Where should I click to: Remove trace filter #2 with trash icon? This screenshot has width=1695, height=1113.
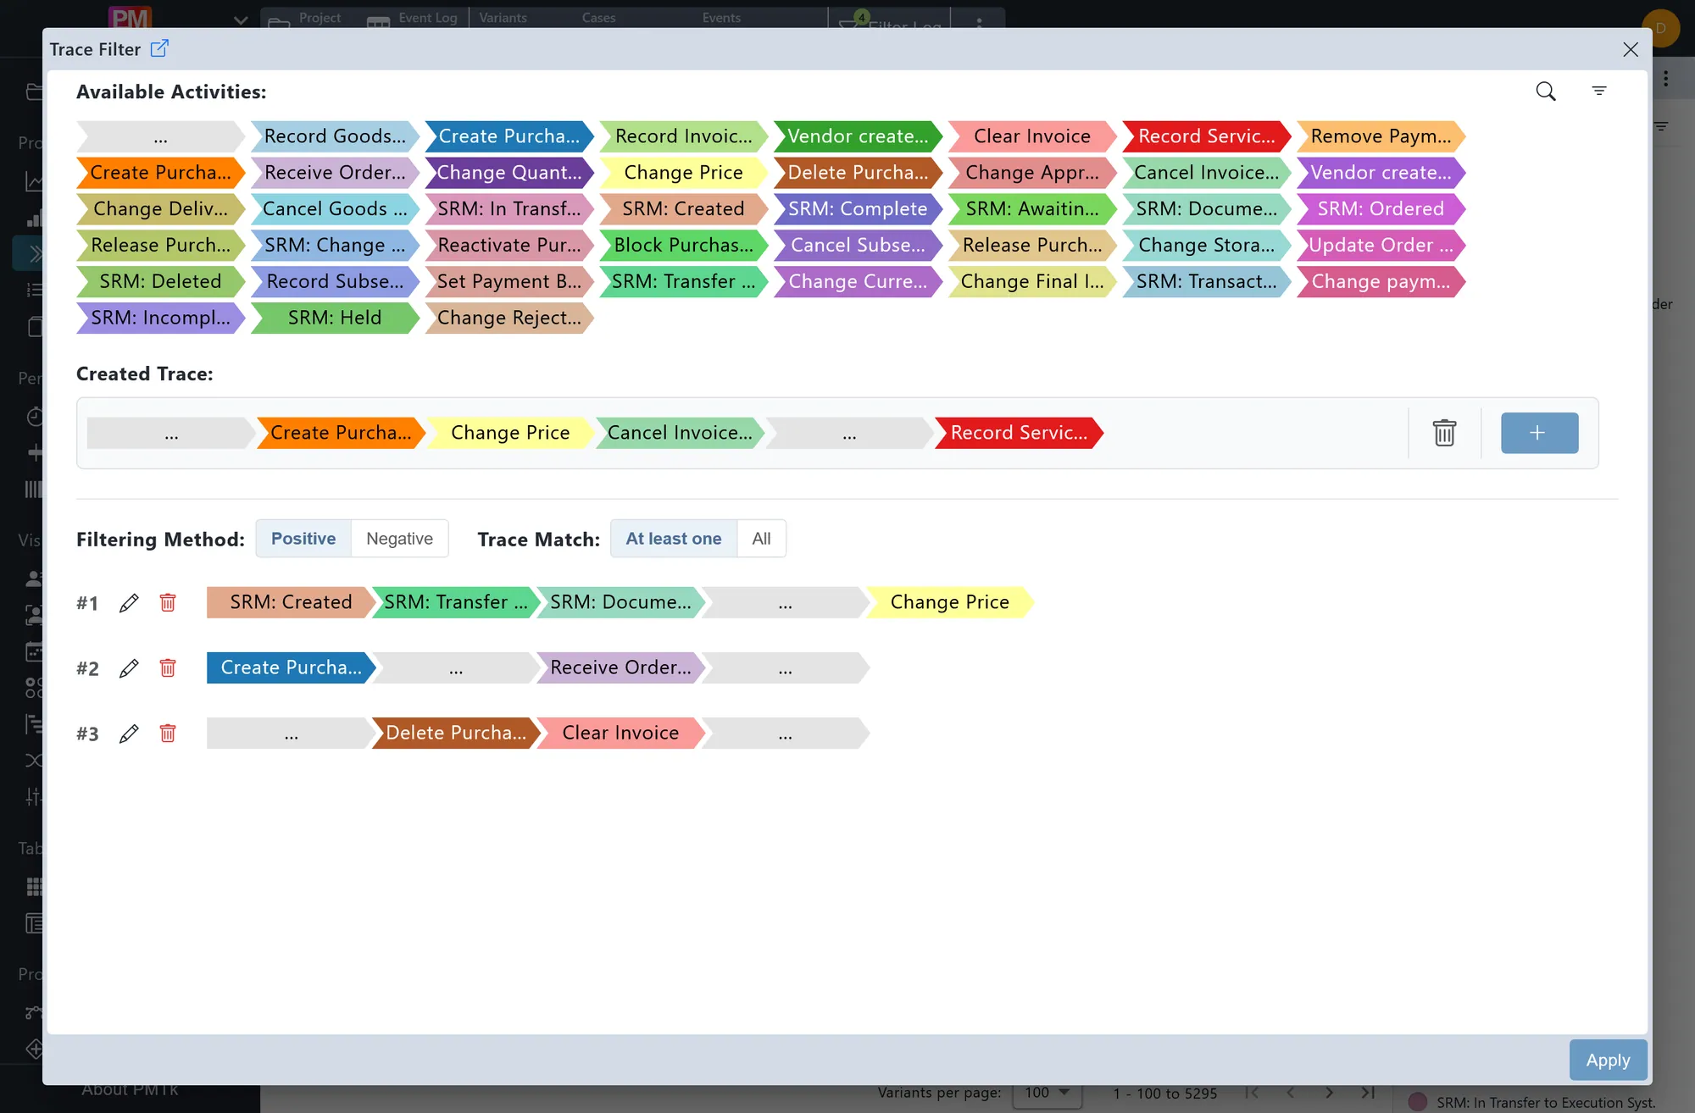click(x=168, y=667)
